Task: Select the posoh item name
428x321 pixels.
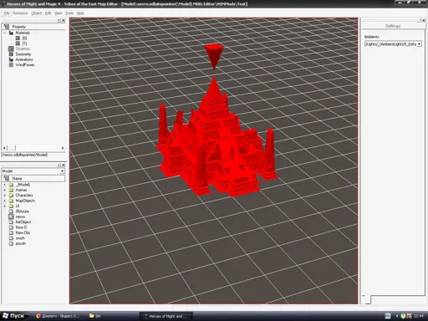Action: click(x=21, y=243)
